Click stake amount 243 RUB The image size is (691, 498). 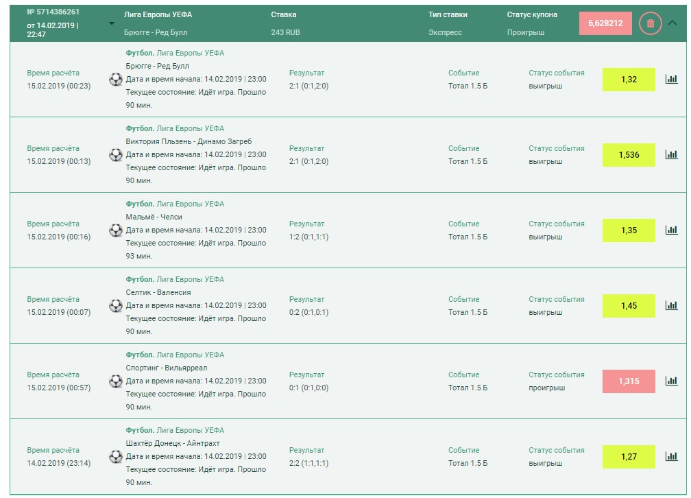tap(286, 32)
